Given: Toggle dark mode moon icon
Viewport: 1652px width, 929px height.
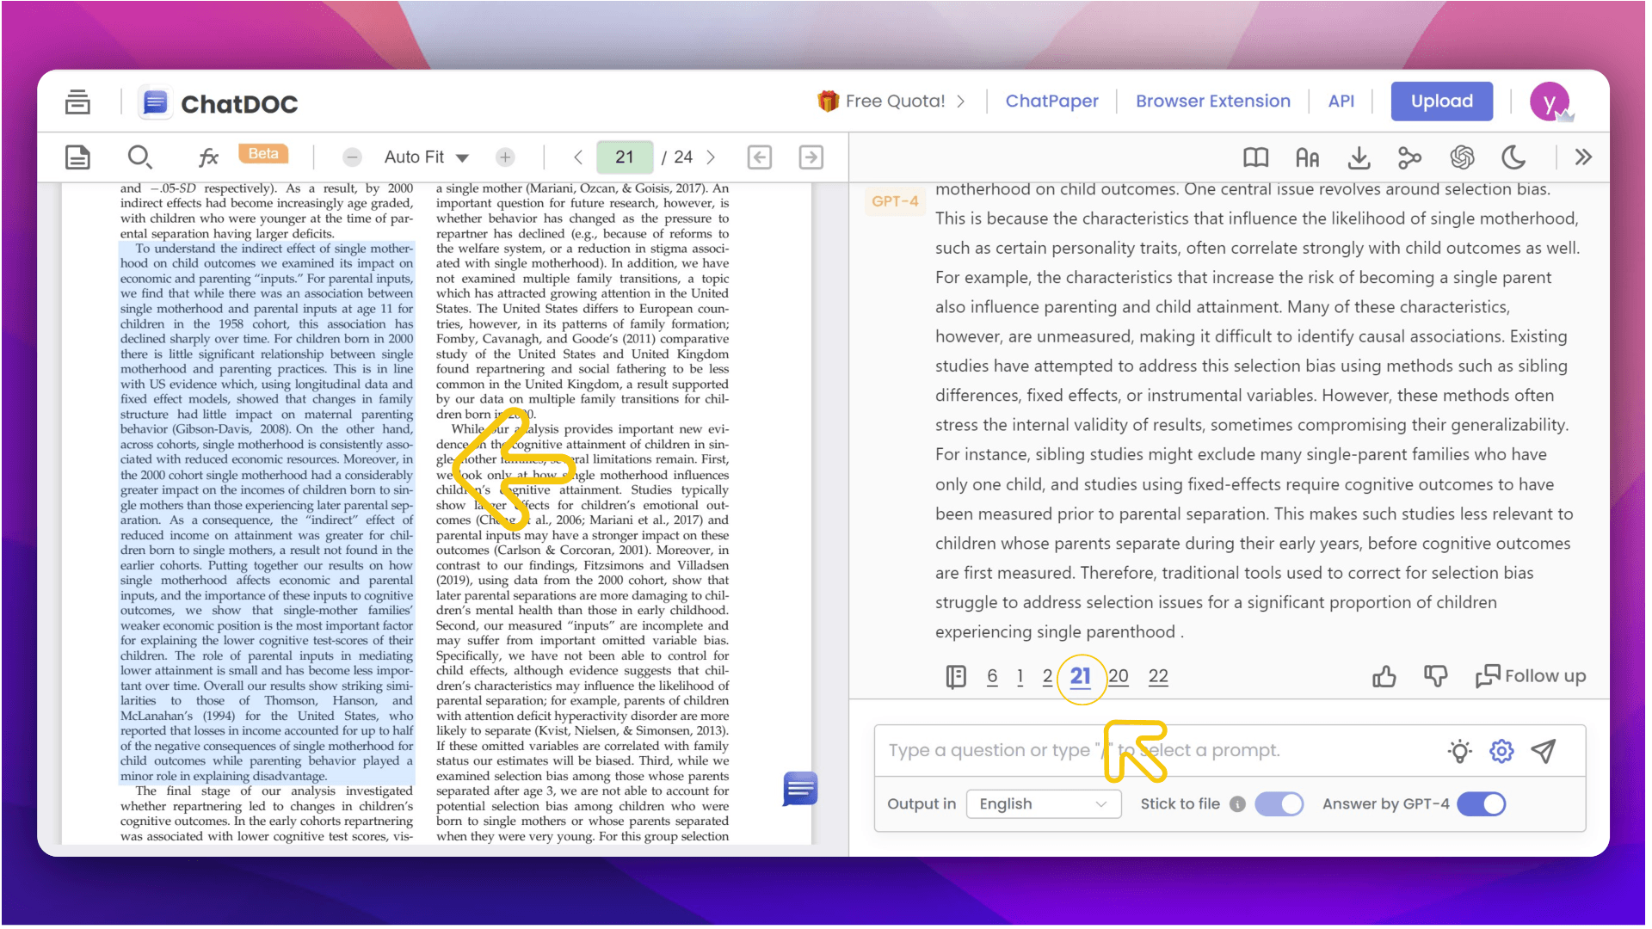Looking at the screenshot, I should point(1513,157).
